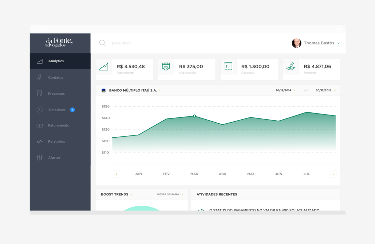Go to next months in chart
Viewport: 375px width, 244px height.
coord(333,174)
